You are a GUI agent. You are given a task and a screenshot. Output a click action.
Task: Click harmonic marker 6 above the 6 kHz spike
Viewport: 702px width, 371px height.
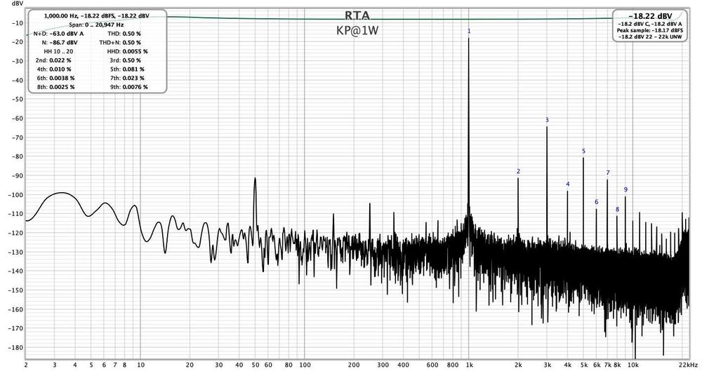(x=596, y=202)
